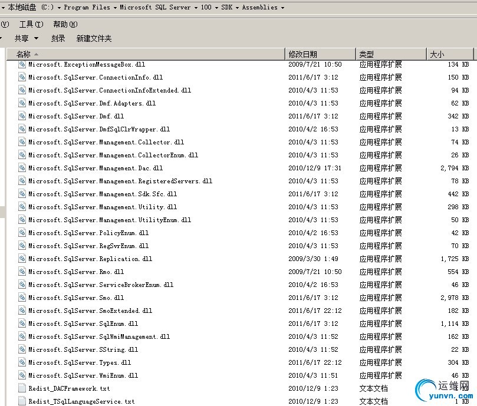The height and width of the screenshot is (406, 477).
Task: Click size cell 2,978 KB
Action: click(455, 298)
